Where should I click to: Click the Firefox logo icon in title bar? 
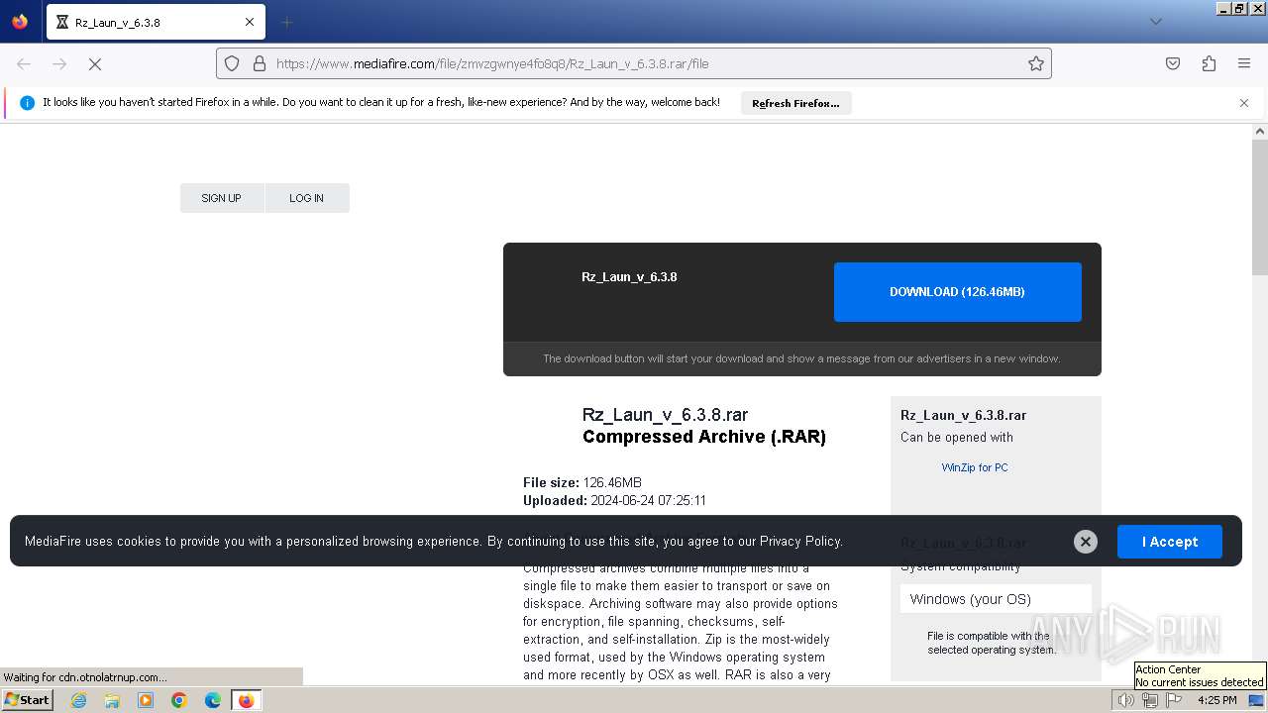coord(20,21)
